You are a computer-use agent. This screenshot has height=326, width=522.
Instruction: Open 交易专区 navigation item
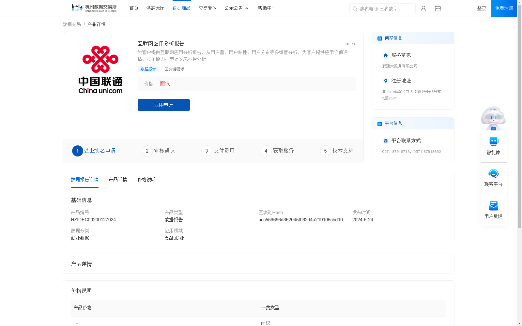207,8
